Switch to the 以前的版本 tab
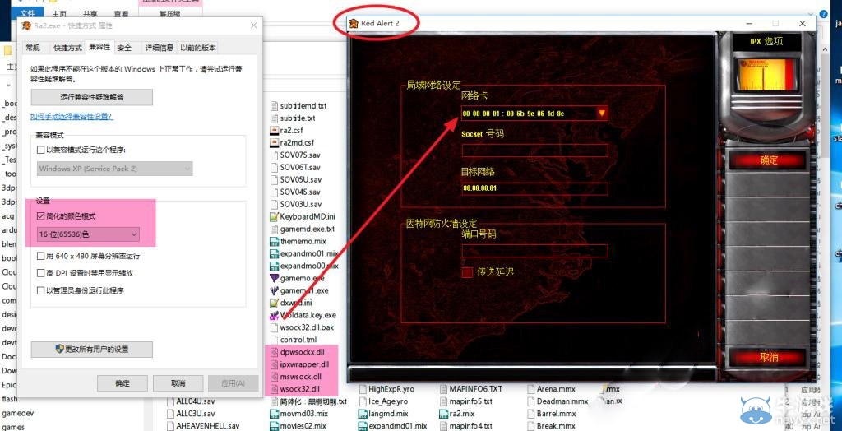This screenshot has width=842, height=431. tap(197, 48)
